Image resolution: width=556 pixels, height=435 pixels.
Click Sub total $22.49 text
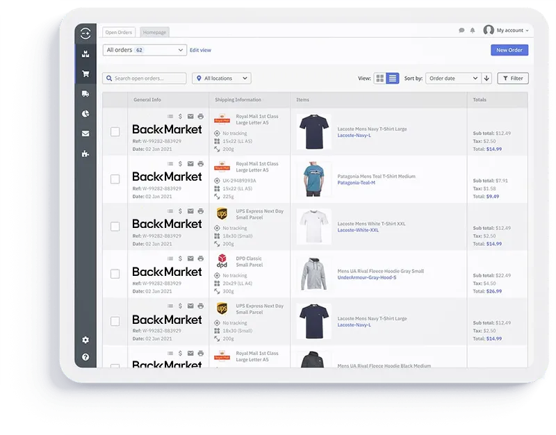click(x=492, y=275)
